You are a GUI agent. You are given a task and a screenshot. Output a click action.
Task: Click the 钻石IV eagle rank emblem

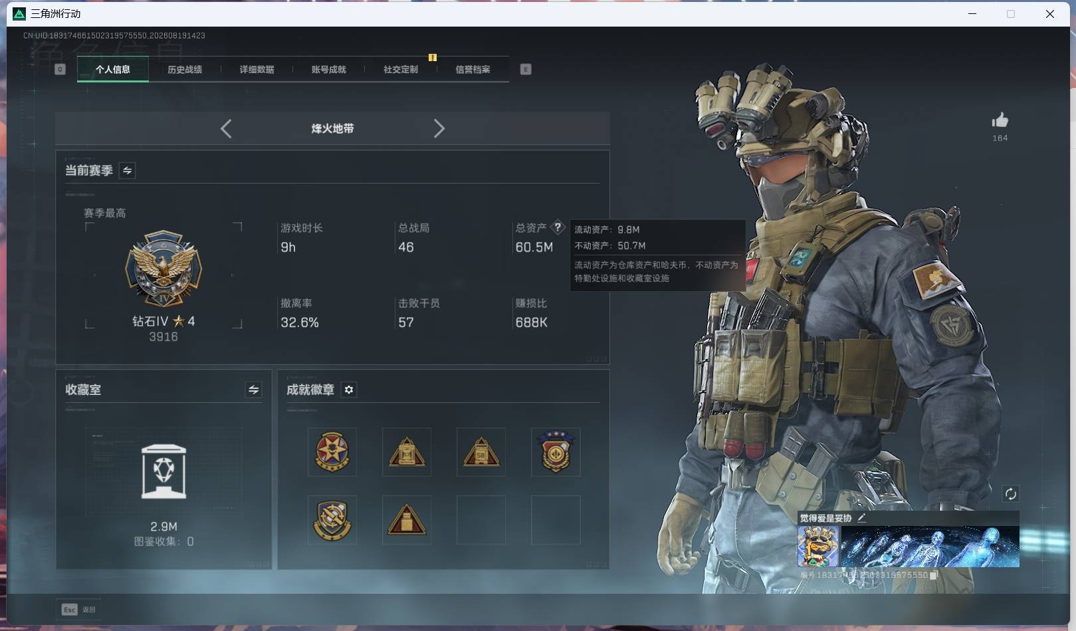pyautogui.click(x=163, y=269)
